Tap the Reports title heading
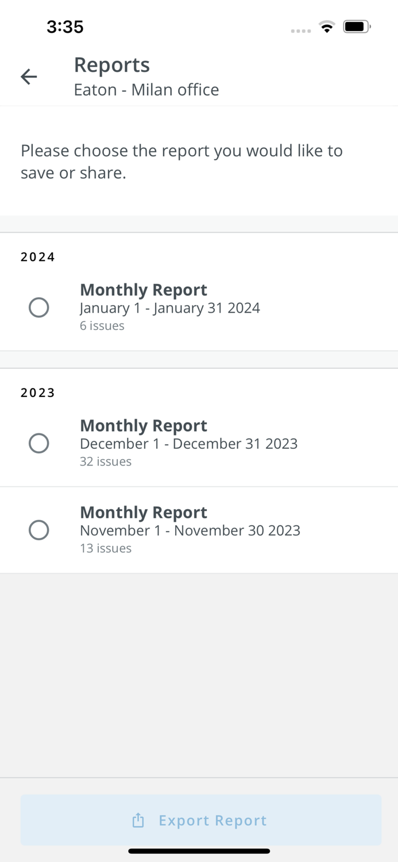This screenshot has width=398, height=862. coord(111,64)
